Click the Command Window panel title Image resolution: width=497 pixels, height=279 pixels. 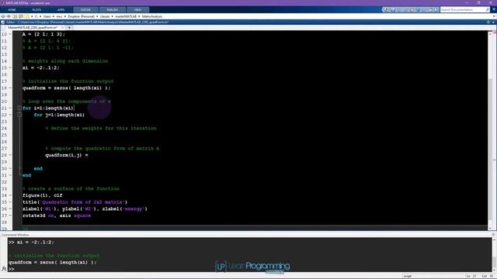16,235
